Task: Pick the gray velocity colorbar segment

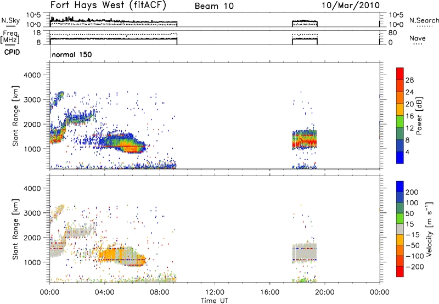Action: [x=400, y=229]
